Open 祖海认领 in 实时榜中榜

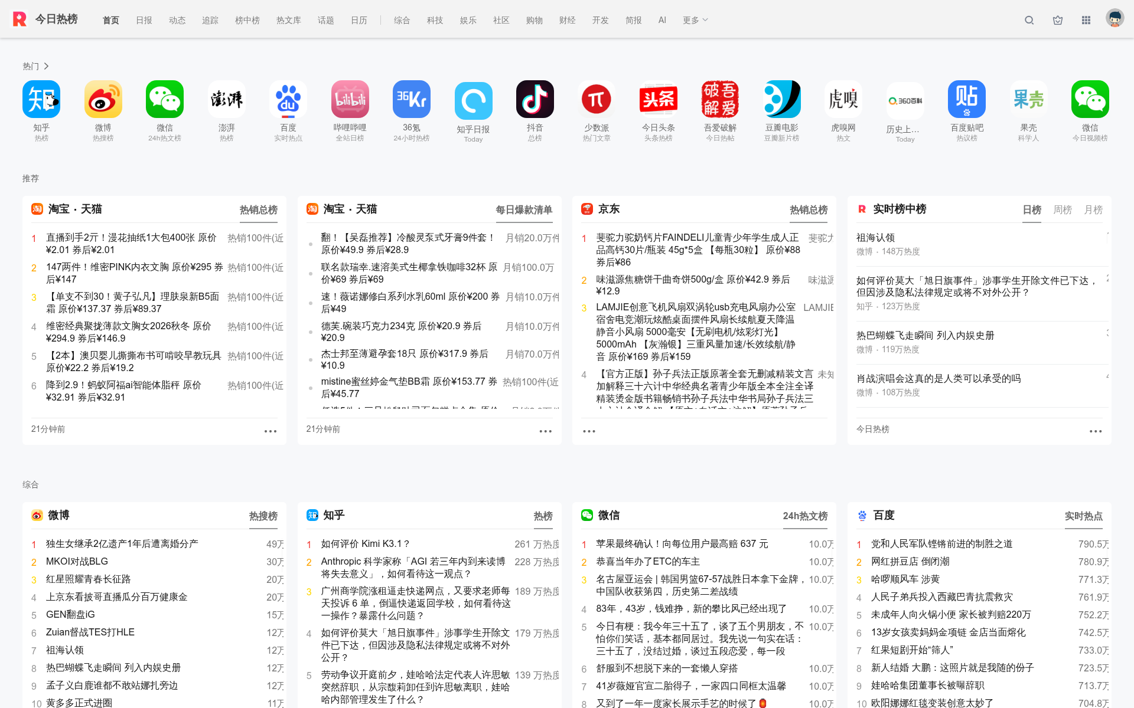[876, 238]
